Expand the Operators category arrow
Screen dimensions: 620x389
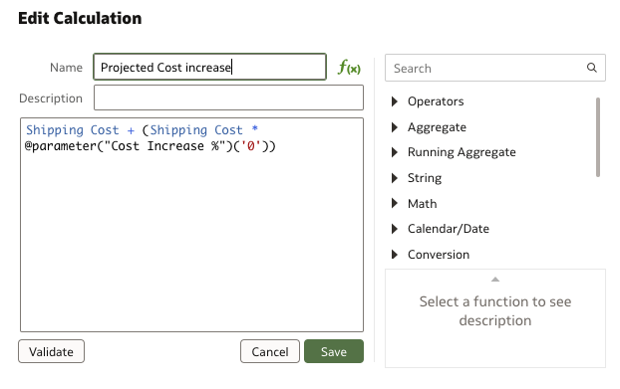394,101
